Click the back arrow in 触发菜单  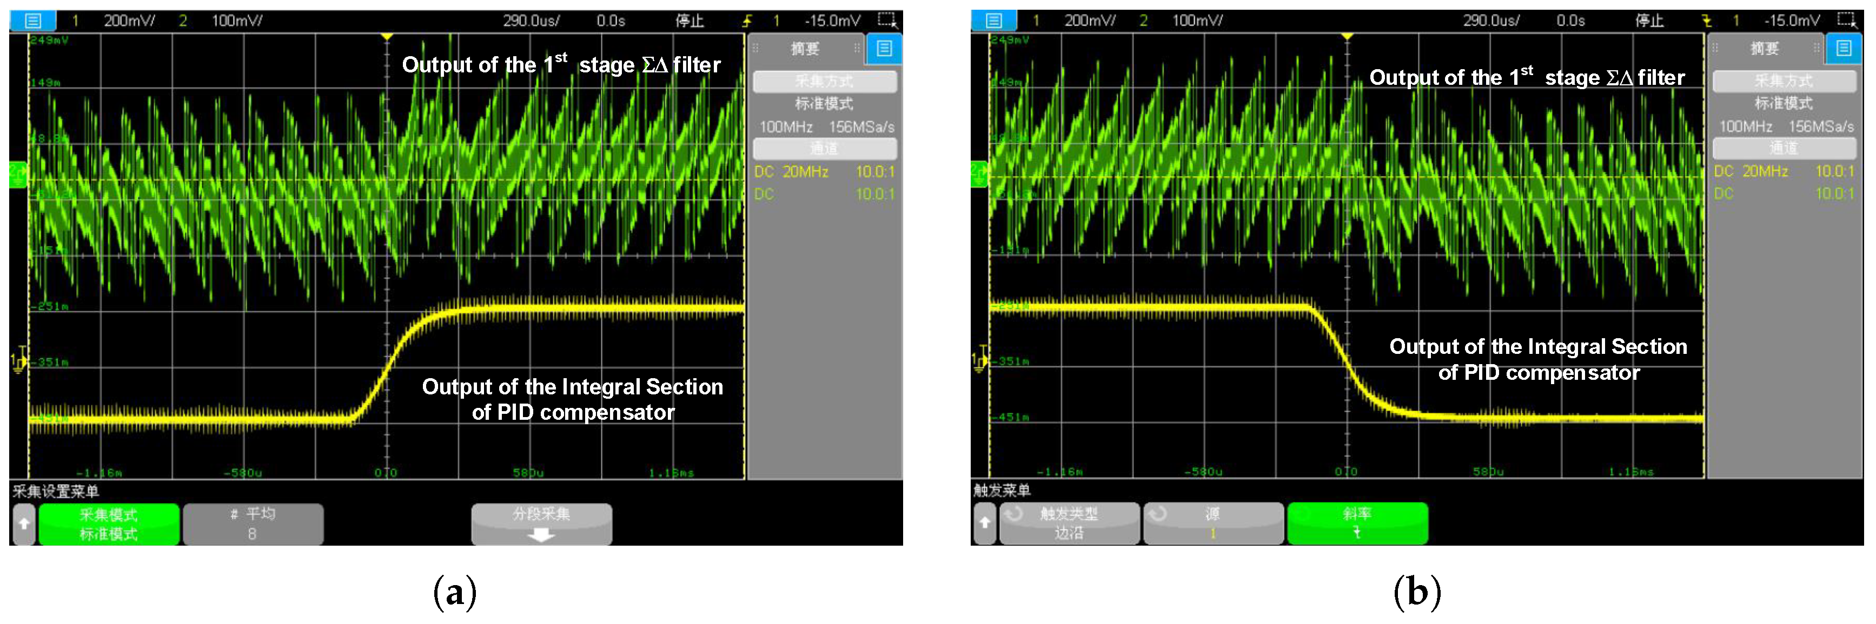[x=985, y=523]
